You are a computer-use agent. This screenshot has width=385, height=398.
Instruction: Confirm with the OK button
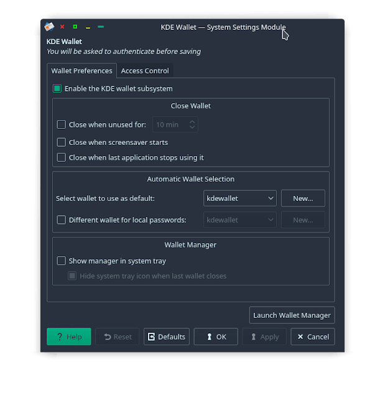tap(216, 336)
